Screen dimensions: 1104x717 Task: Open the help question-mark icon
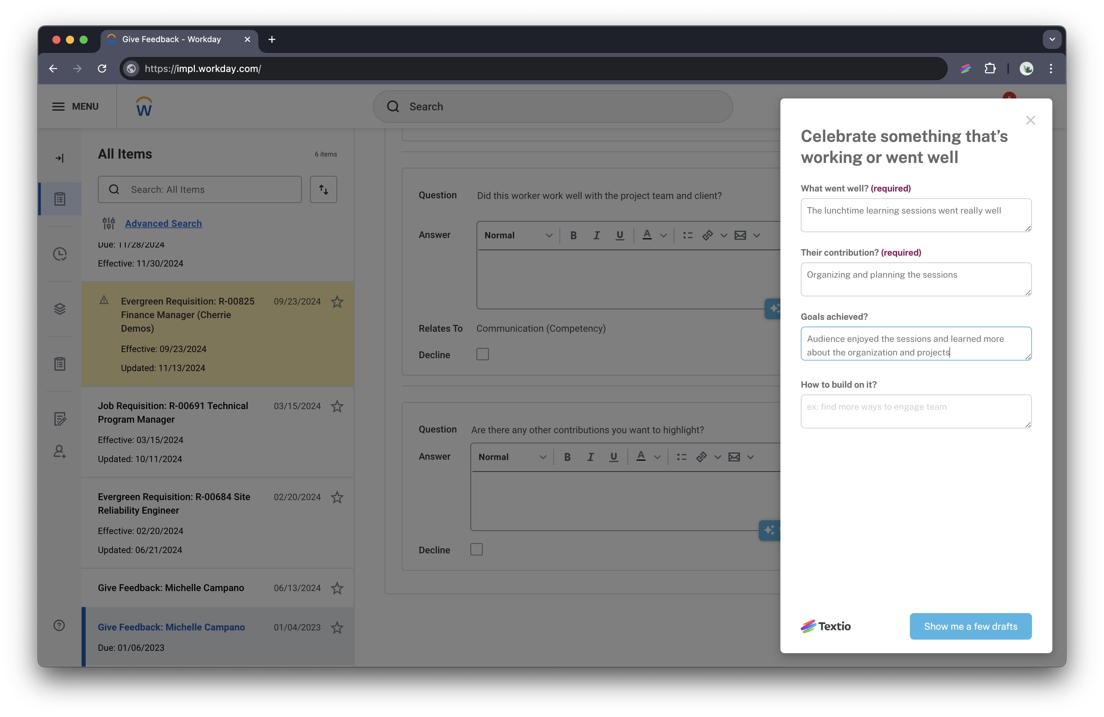click(59, 625)
